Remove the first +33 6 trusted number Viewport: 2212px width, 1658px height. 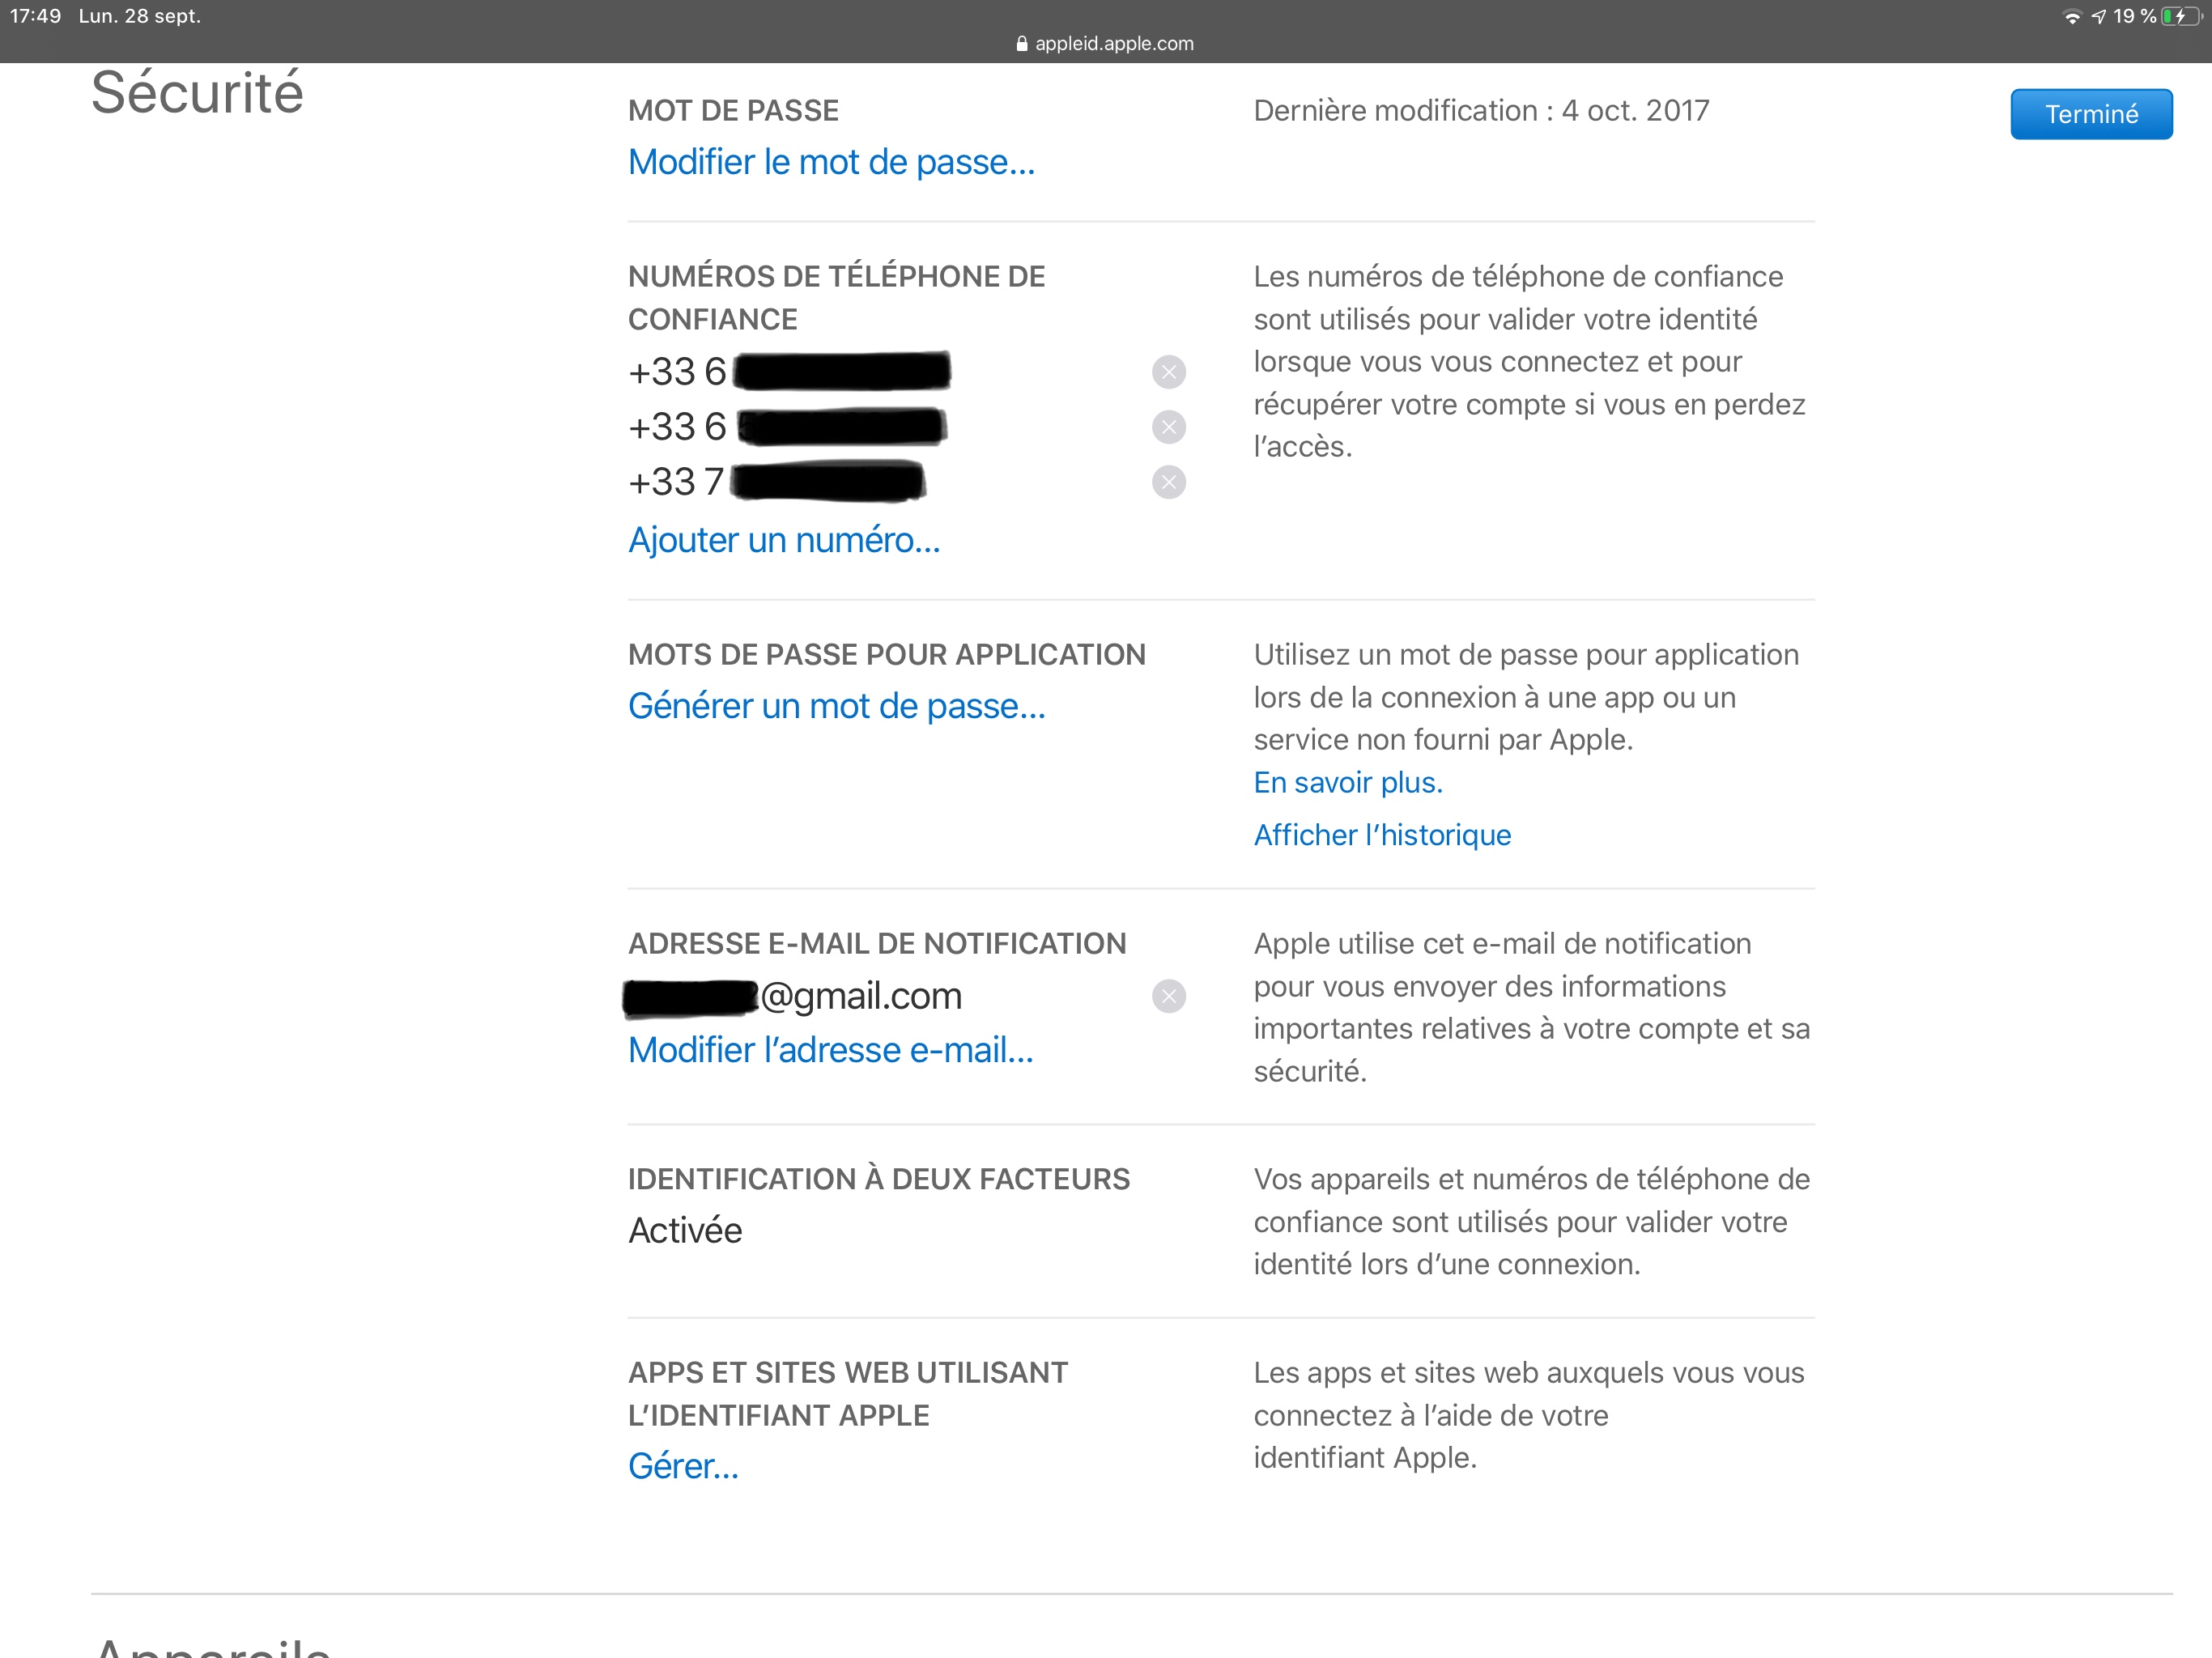pos(1168,372)
